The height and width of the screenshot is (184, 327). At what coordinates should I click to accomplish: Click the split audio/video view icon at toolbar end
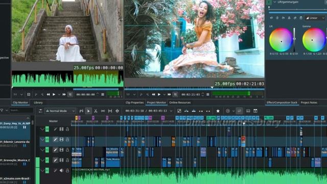pyautogui.click(x=255, y=111)
